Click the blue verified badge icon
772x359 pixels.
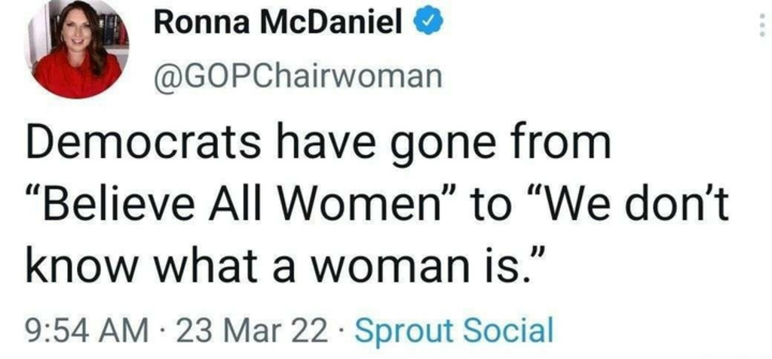point(429,23)
